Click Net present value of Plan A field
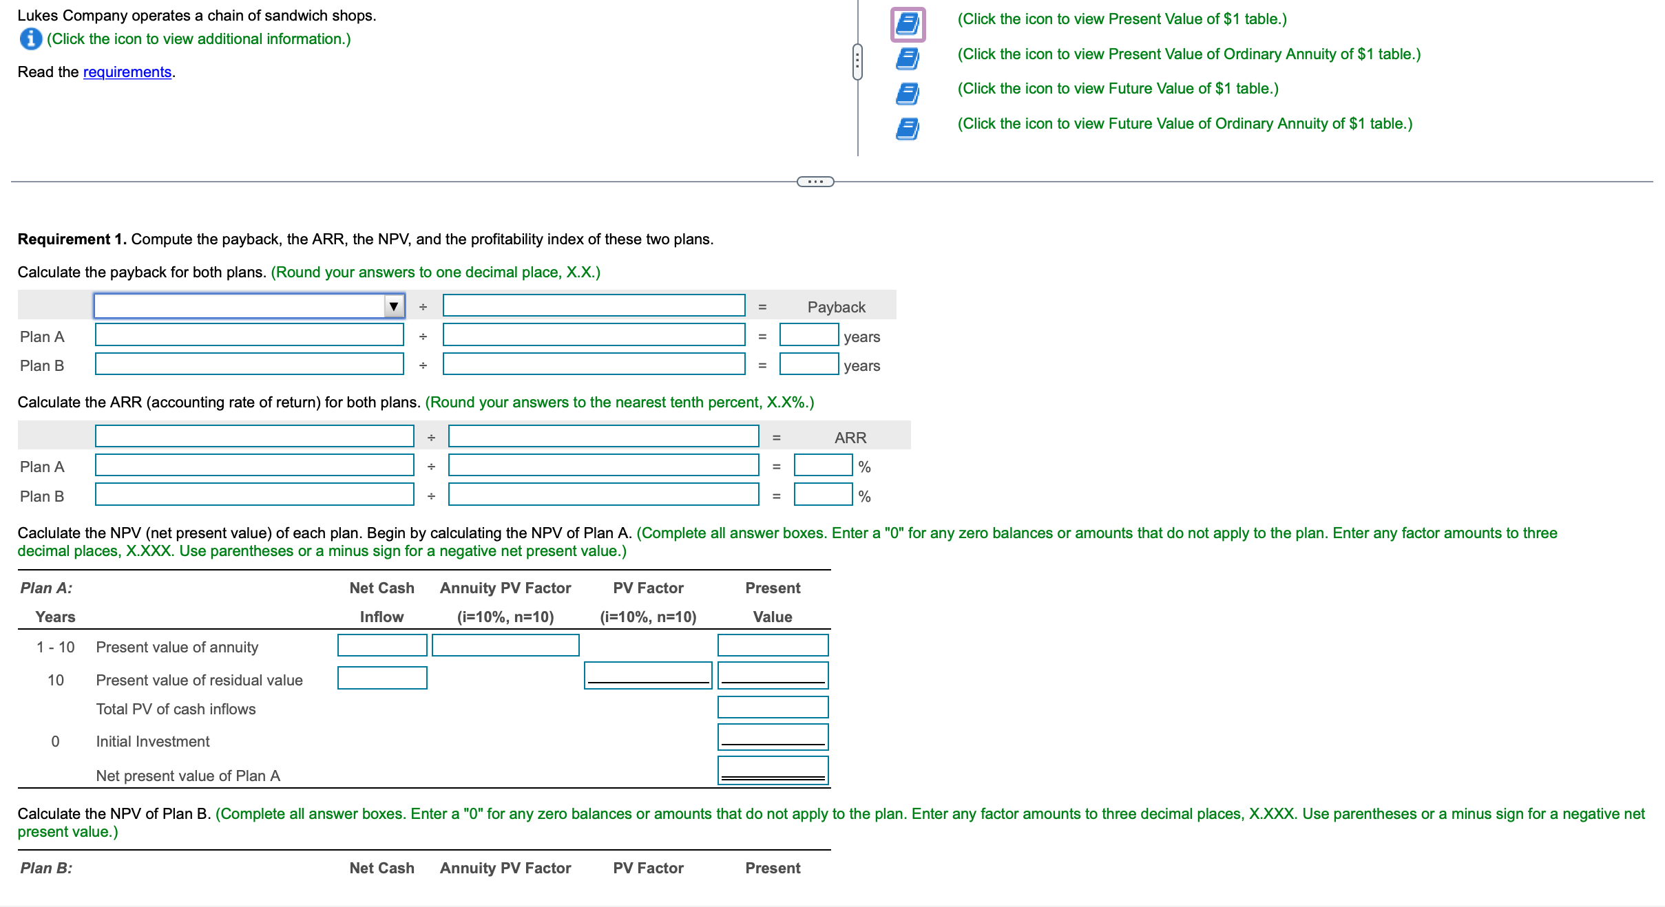Image resolution: width=1665 pixels, height=907 pixels. (x=773, y=770)
